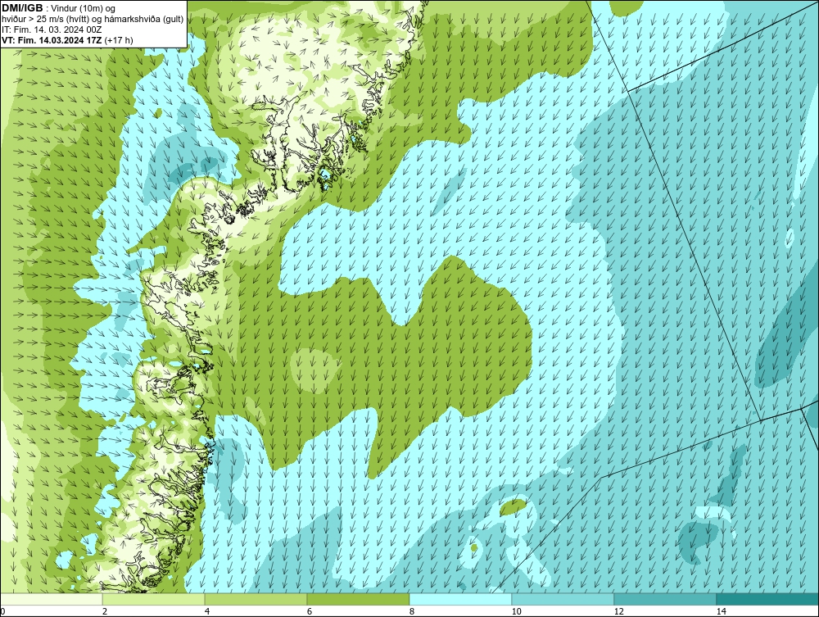
Task: Click the pale teal 10–12 m/s scale segment
Action: (x=563, y=599)
